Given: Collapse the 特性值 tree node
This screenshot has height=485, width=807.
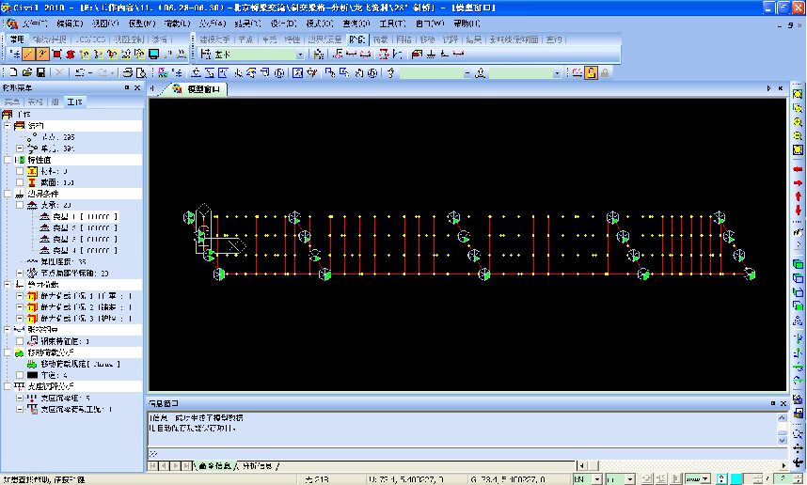Looking at the screenshot, I should (8, 160).
